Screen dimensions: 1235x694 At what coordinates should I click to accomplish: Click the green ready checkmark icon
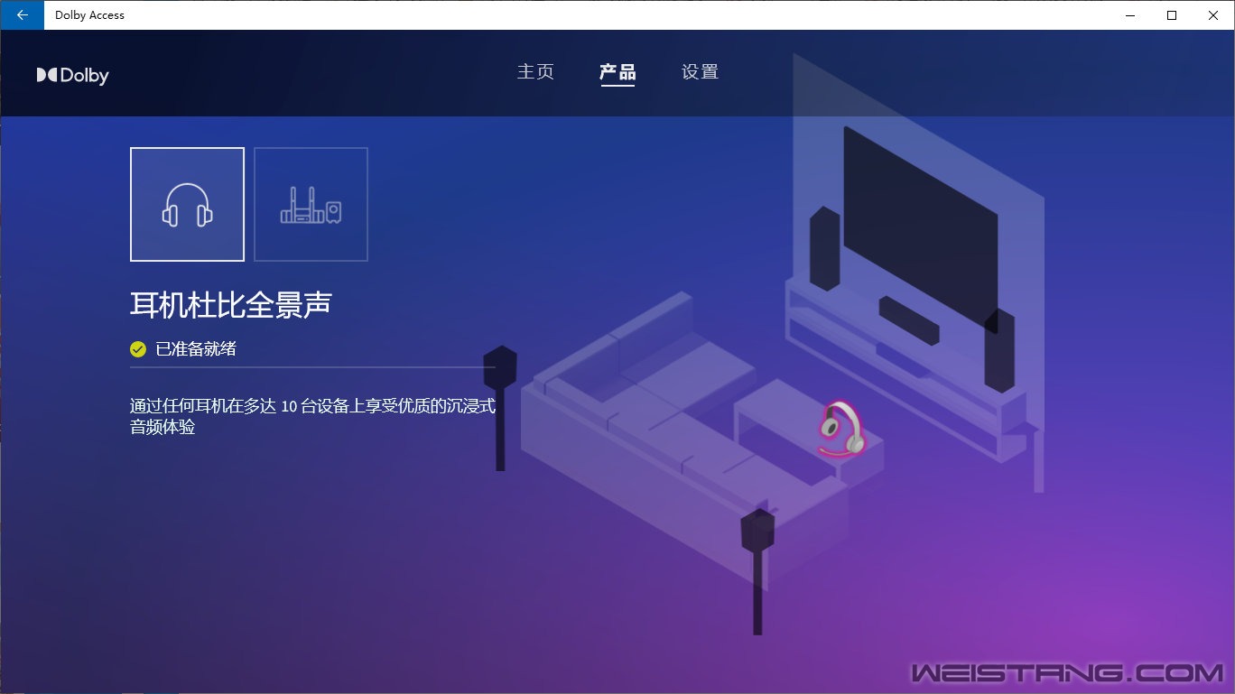click(x=138, y=349)
